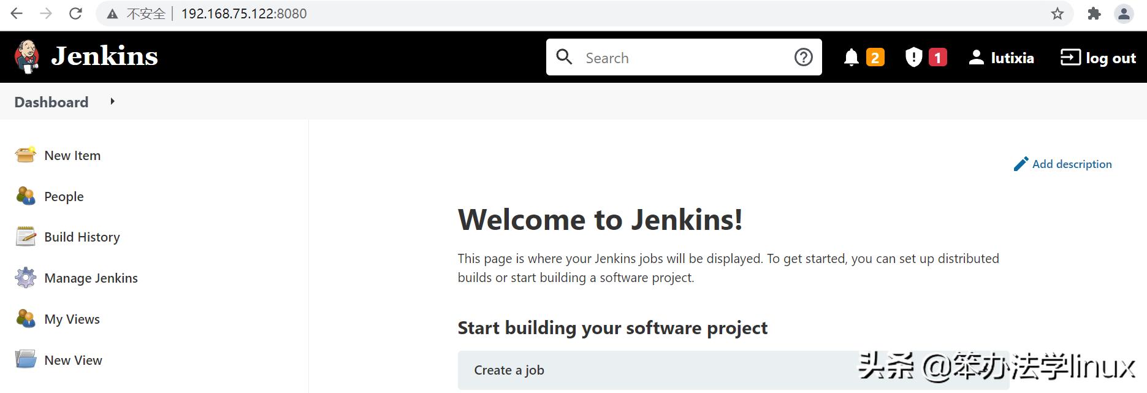Click the Build History notepad icon
The width and height of the screenshot is (1147, 393).
25,236
